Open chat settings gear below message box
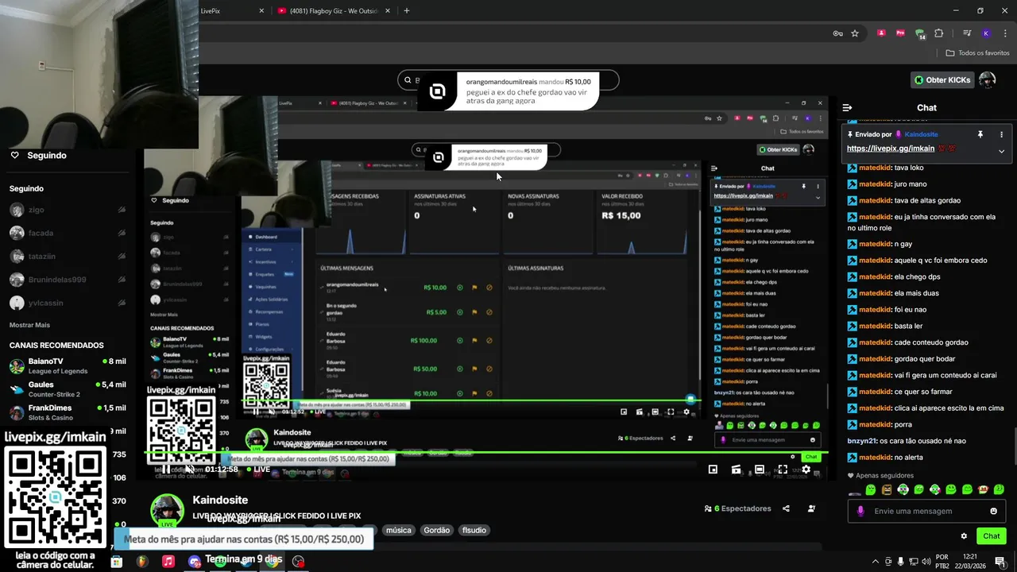 pos(964,536)
